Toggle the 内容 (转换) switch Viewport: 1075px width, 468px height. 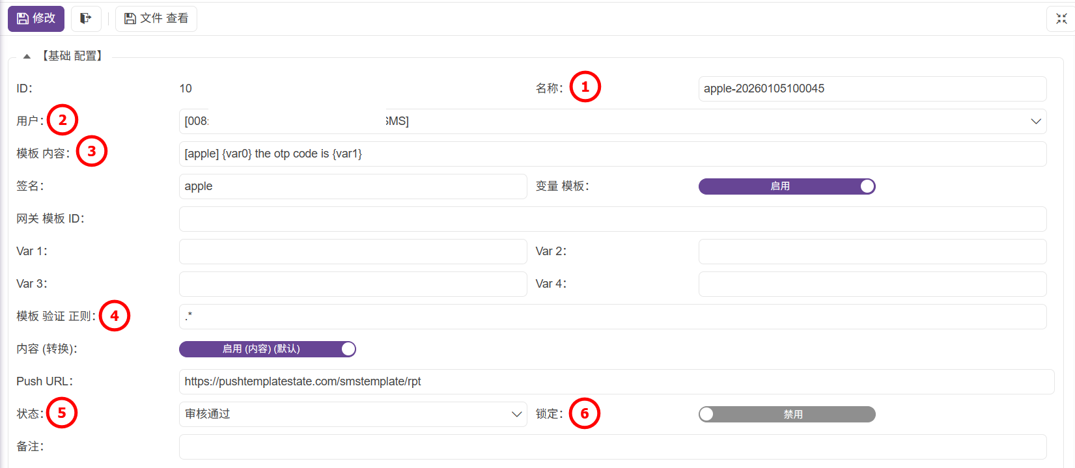pyautogui.click(x=267, y=350)
